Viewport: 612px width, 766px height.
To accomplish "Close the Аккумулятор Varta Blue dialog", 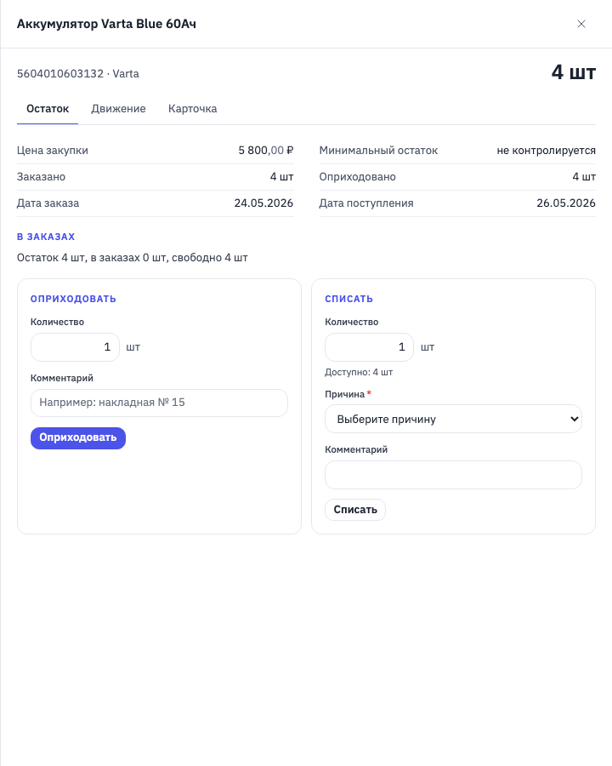I will coord(581,24).
